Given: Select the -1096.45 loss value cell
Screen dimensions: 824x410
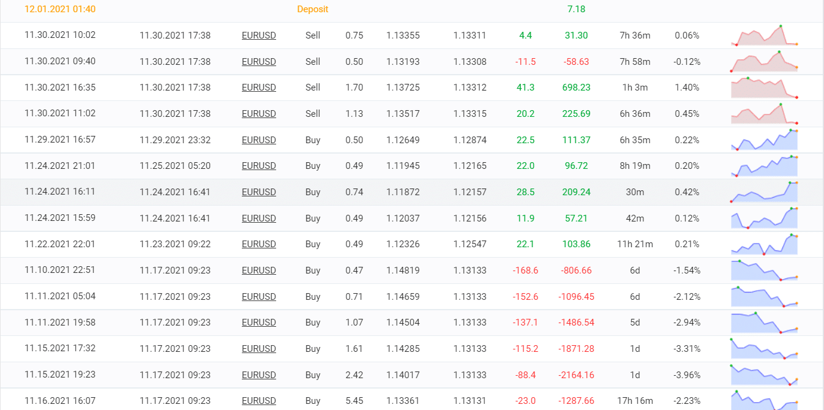Looking at the screenshot, I should [576, 297].
